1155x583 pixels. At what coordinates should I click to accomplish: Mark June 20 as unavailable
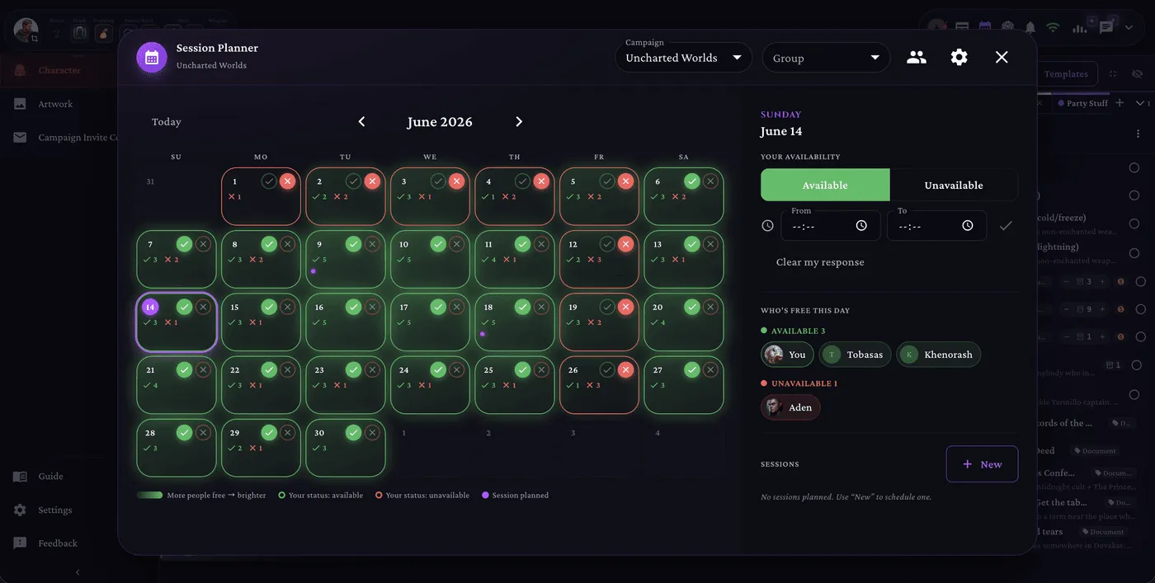point(710,307)
